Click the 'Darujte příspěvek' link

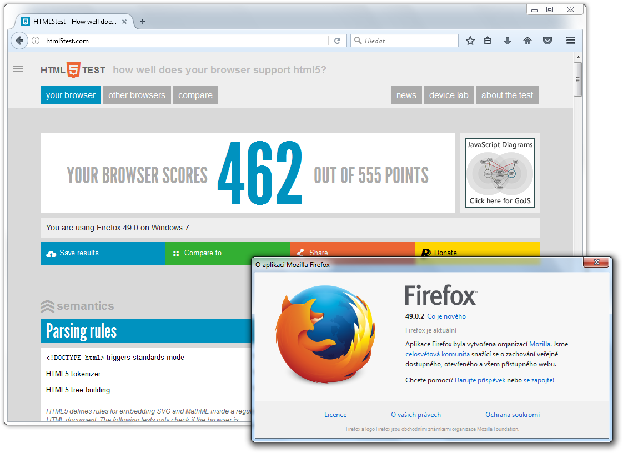pos(480,380)
